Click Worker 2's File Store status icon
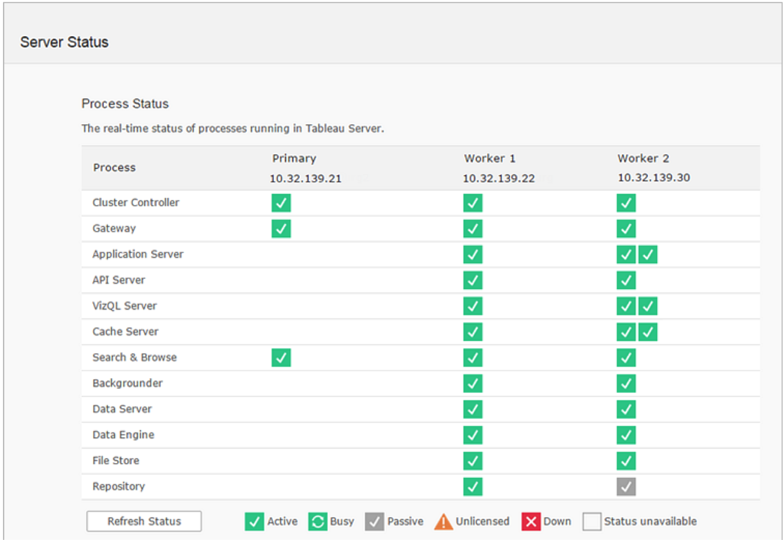The image size is (783, 540). (x=626, y=461)
